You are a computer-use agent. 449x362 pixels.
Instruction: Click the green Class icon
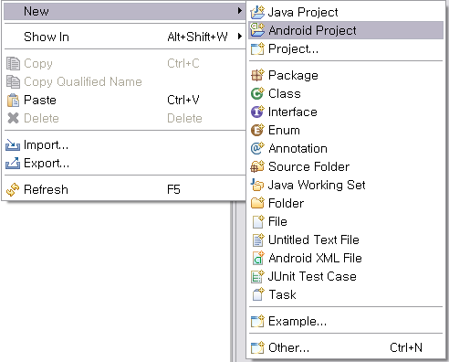[257, 93]
